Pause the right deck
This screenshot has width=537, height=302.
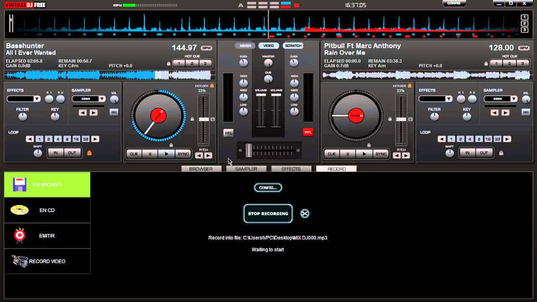pos(348,154)
